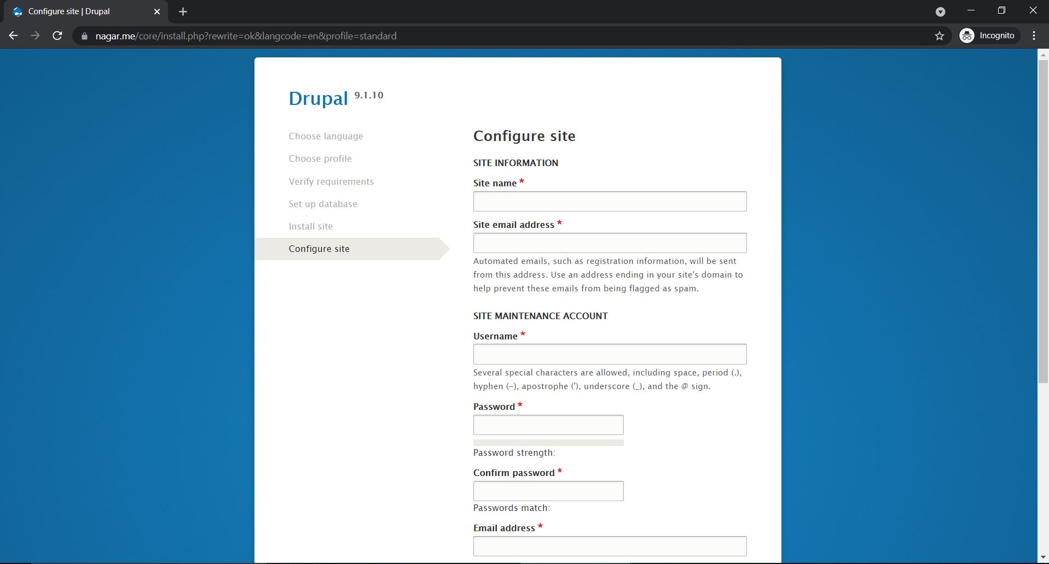Screen dimensions: 1049x564
Task: Click the page vertical scrollbar thumb
Action: pos(1043,221)
